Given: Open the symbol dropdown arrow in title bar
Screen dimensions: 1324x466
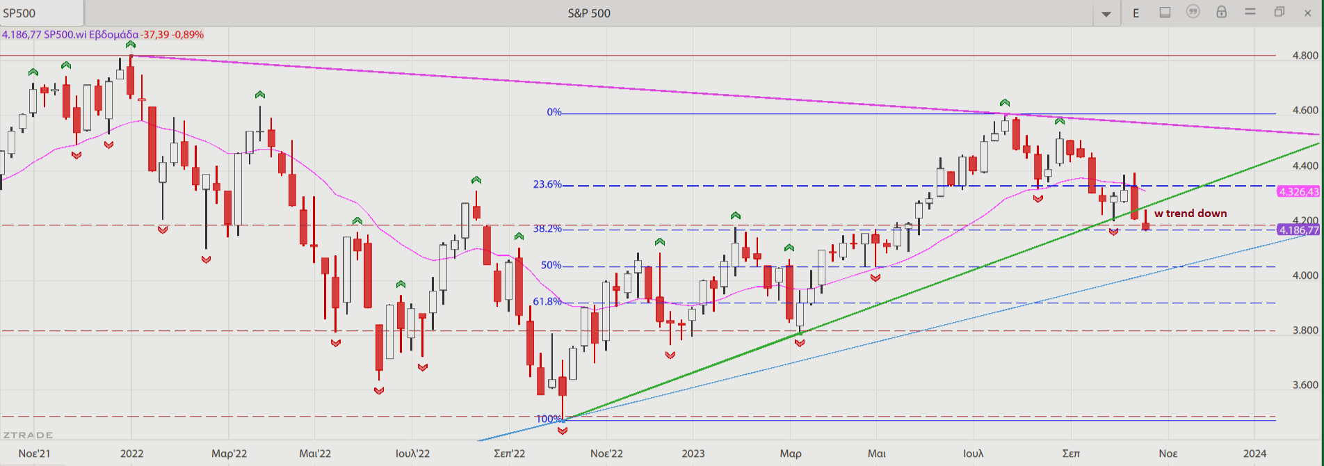Looking at the screenshot, I should pos(1106,14).
